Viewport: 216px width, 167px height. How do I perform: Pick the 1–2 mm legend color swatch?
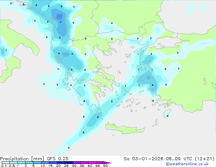[21, 163]
